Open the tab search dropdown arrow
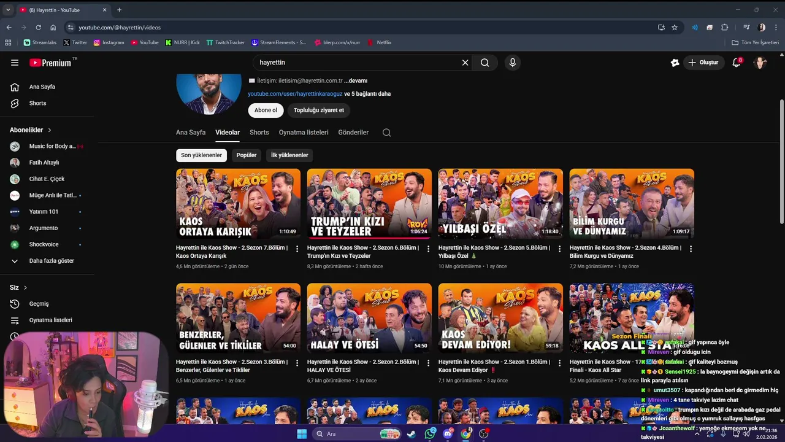The image size is (785, 442). (8, 10)
